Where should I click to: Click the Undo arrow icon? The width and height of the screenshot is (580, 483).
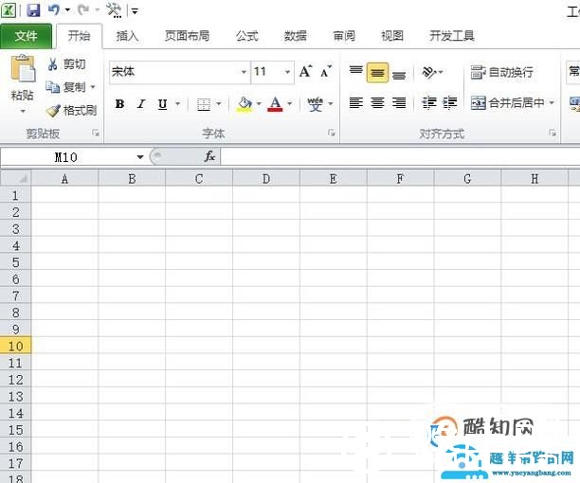point(54,10)
